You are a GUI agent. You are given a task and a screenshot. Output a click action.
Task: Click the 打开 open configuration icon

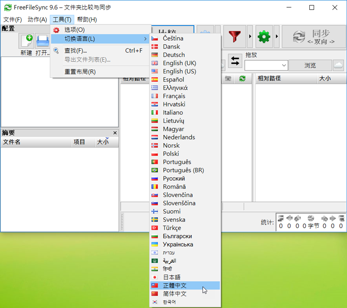[43, 41]
